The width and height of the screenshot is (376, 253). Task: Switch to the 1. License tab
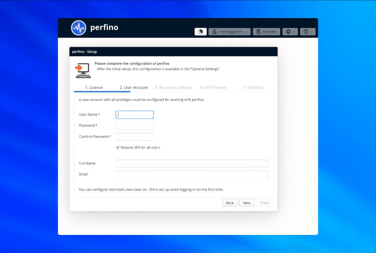point(94,87)
